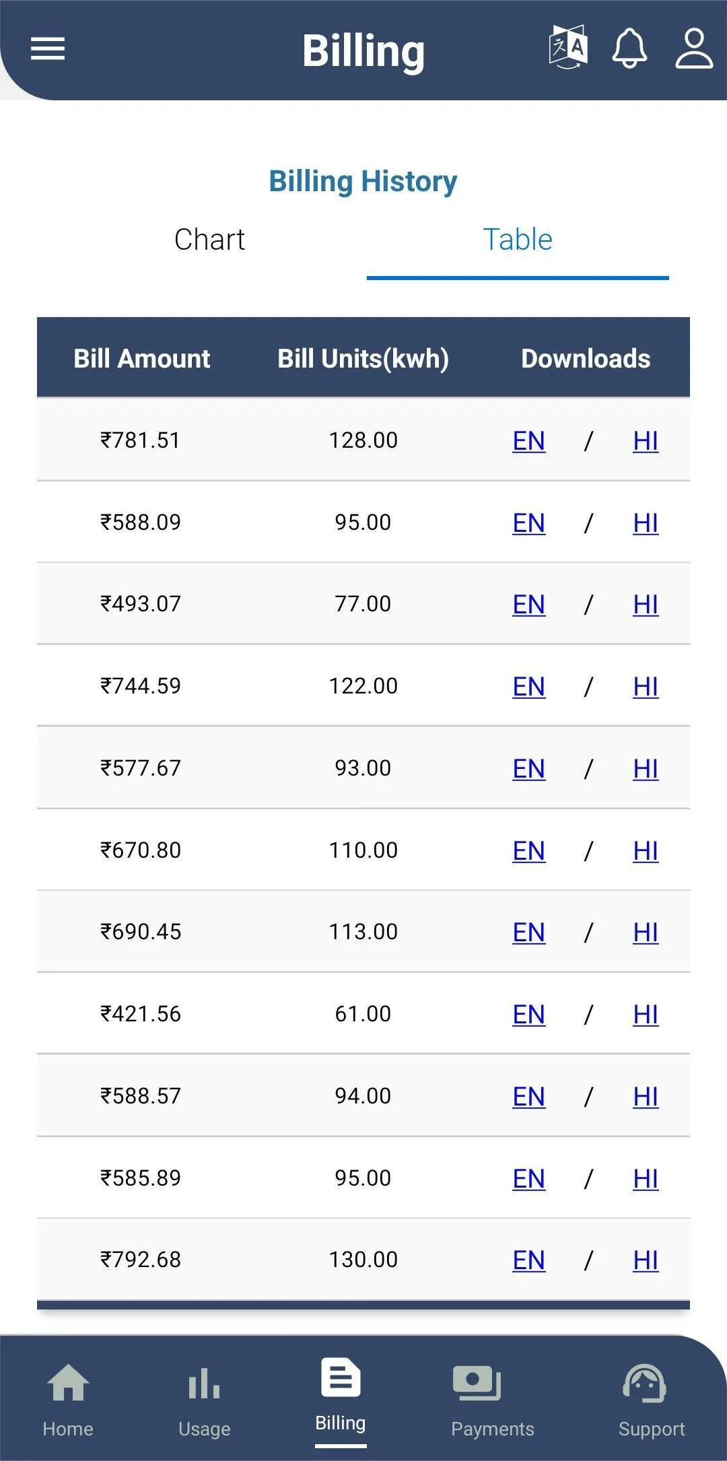Open the user profile icon
Screen dimensions: 727x1461
point(694,48)
